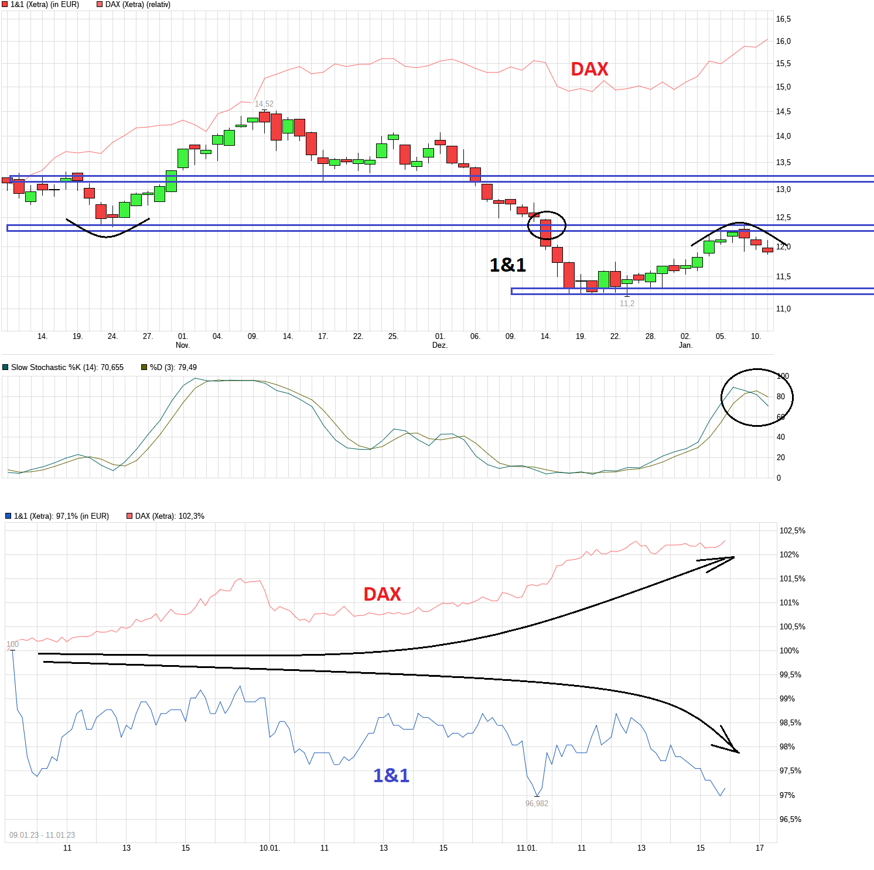
Task: Click the "101,5%" percent axis label
Action: coord(793,579)
